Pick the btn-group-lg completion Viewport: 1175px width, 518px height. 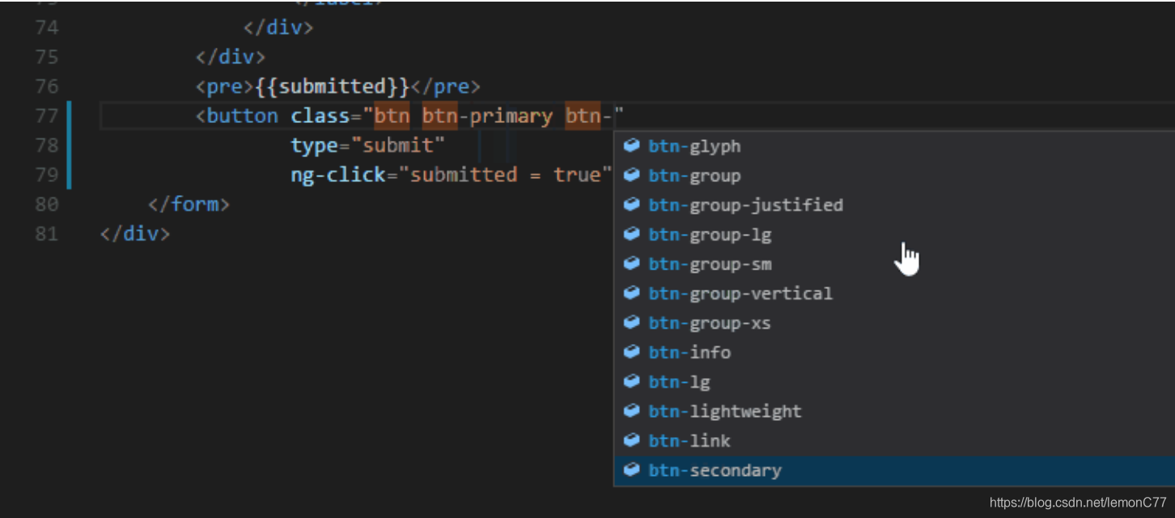click(894, 235)
